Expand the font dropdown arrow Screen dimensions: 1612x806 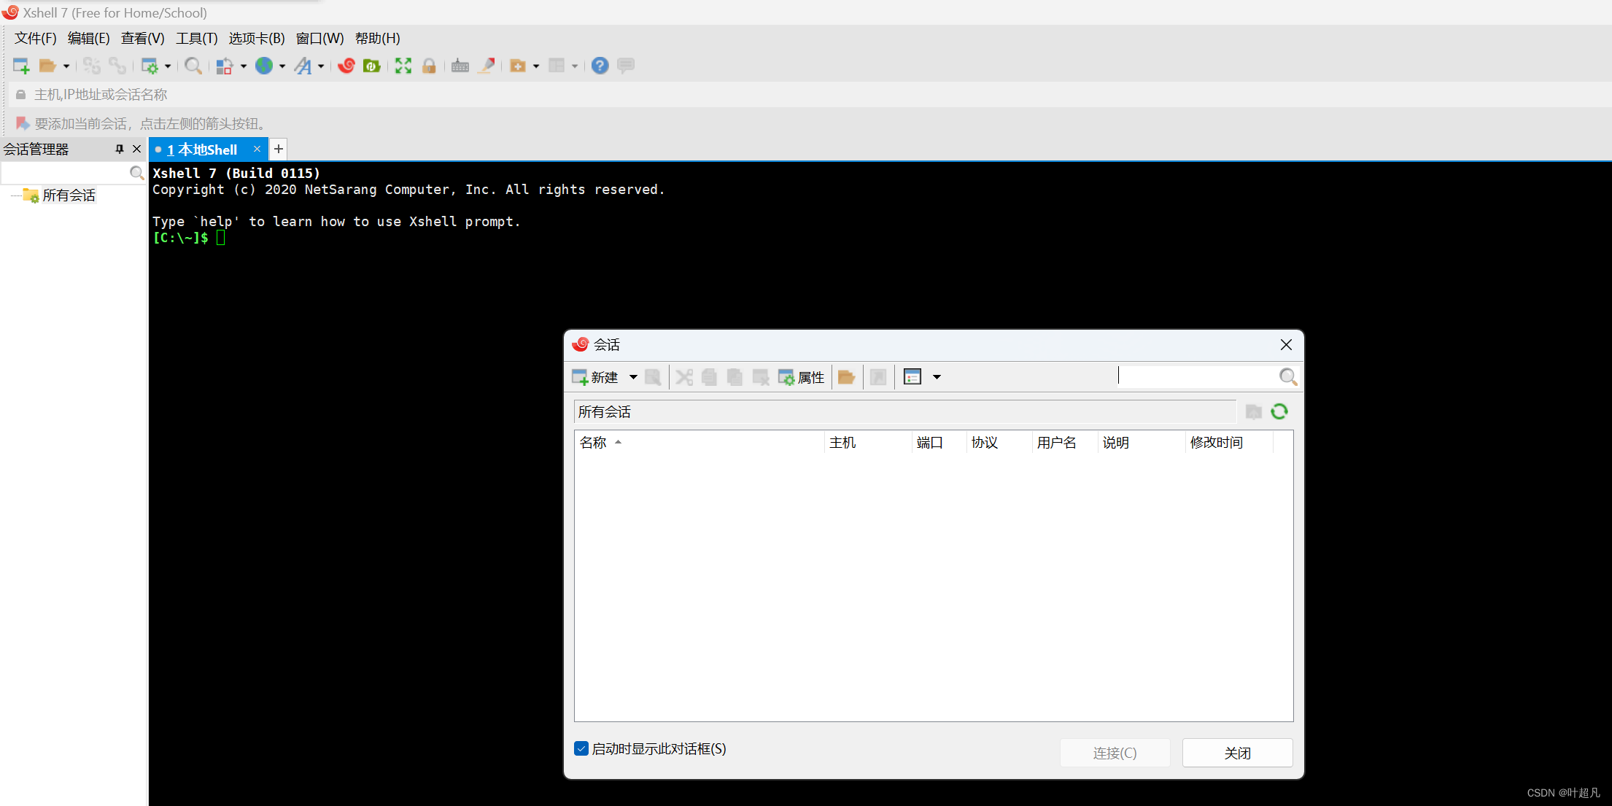click(321, 66)
